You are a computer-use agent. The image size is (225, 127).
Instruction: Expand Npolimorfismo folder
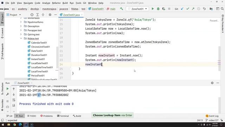21,22
